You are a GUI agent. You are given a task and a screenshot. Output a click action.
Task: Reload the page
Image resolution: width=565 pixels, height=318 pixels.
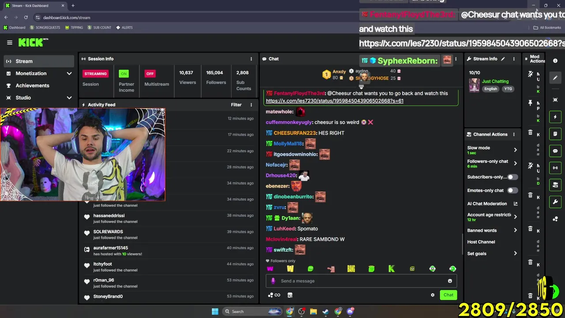click(26, 18)
